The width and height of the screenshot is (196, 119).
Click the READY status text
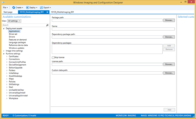point(6,116)
